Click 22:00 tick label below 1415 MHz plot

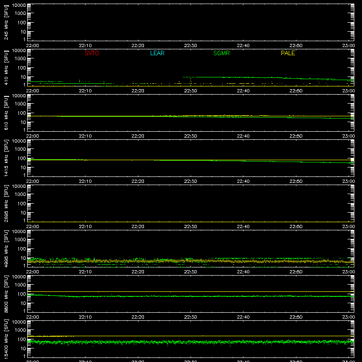[x=33, y=181]
